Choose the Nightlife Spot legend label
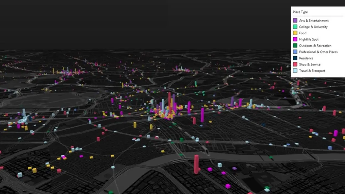 tap(308, 39)
